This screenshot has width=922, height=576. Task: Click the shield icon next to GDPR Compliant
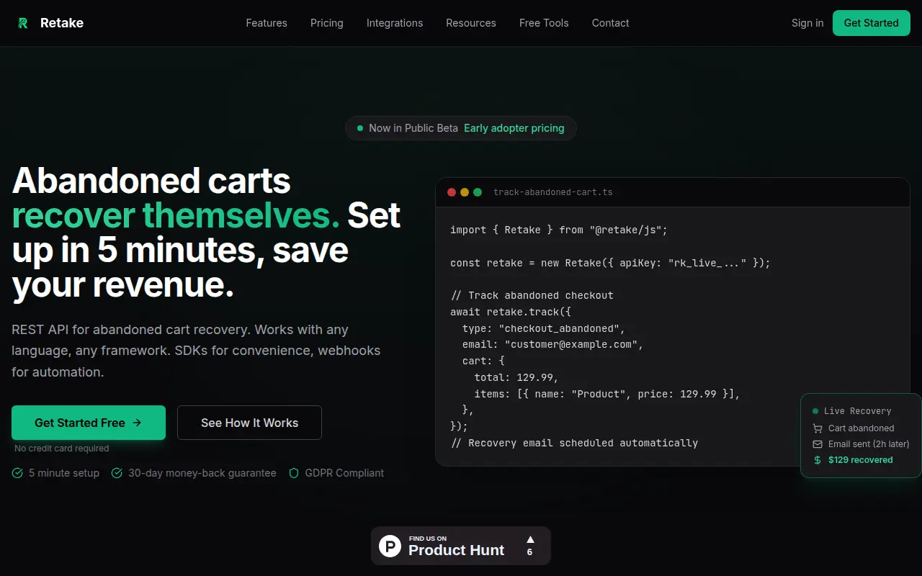[x=293, y=473]
